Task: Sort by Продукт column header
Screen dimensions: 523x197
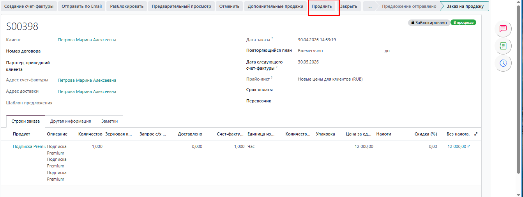Action: pyautogui.click(x=21, y=134)
